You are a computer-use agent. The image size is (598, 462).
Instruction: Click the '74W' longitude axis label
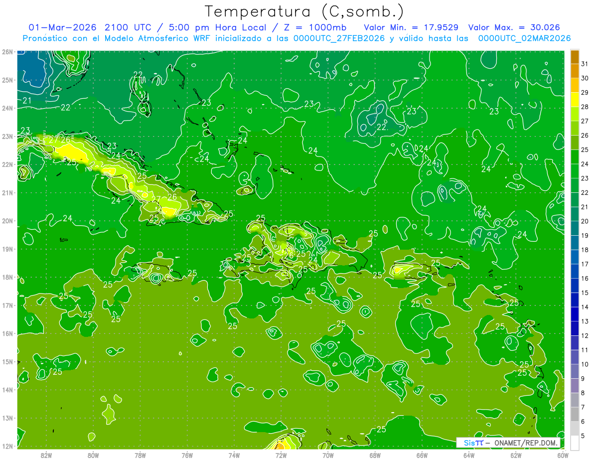234,455
